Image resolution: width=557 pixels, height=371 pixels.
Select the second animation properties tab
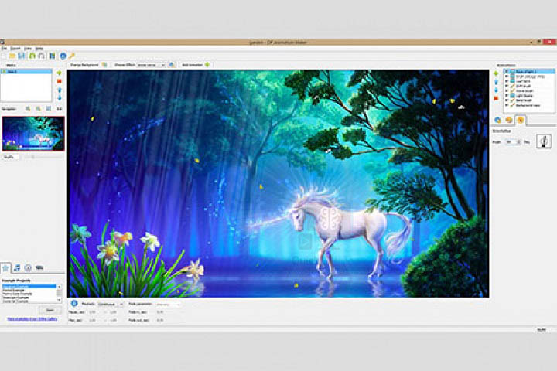click(x=509, y=120)
